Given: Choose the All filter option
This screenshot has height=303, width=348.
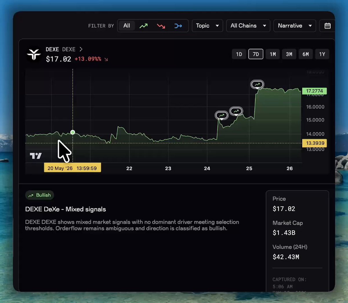Looking at the screenshot, I should pyautogui.click(x=126, y=26).
